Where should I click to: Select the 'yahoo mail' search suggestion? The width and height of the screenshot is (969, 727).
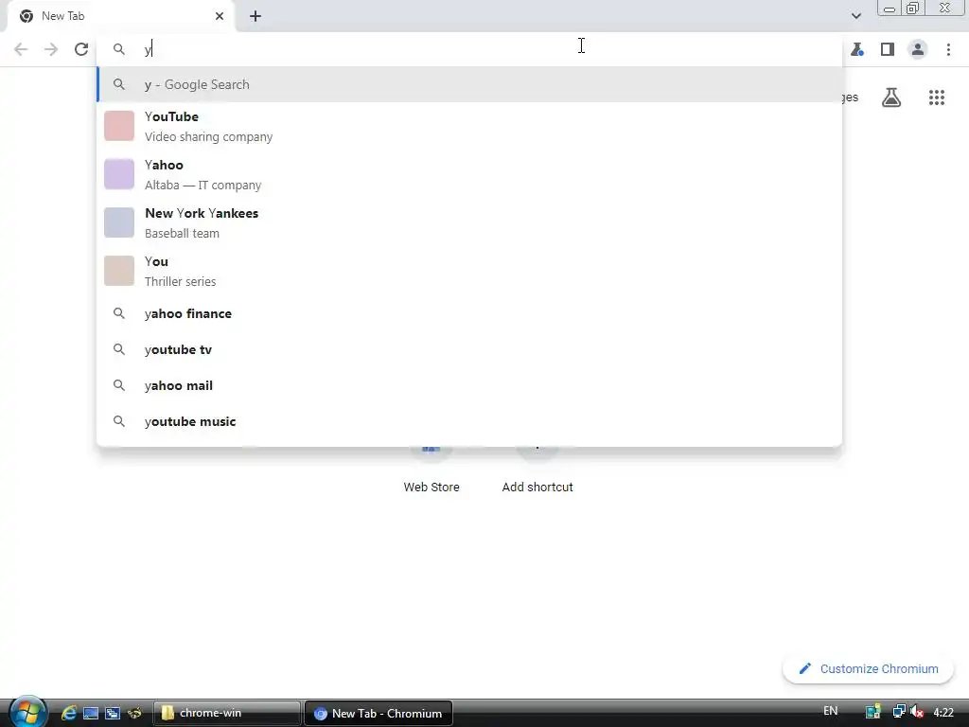[469, 385]
